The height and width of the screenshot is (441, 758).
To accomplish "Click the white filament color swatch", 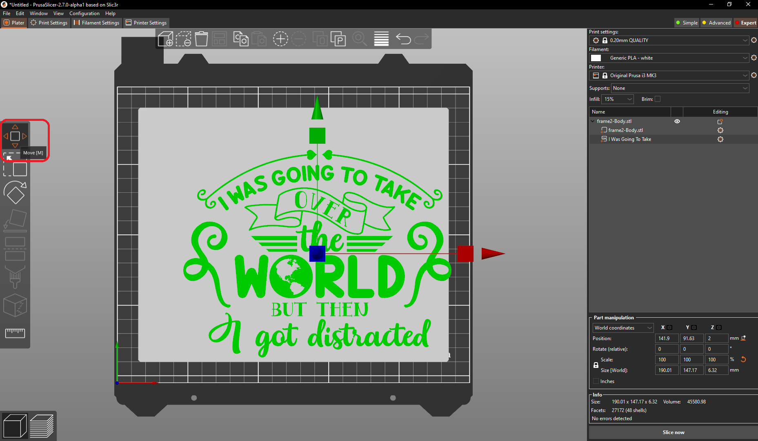I will pos(596,58).
